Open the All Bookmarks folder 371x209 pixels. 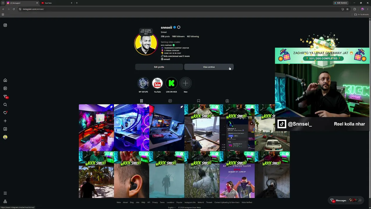pos(362,15)
